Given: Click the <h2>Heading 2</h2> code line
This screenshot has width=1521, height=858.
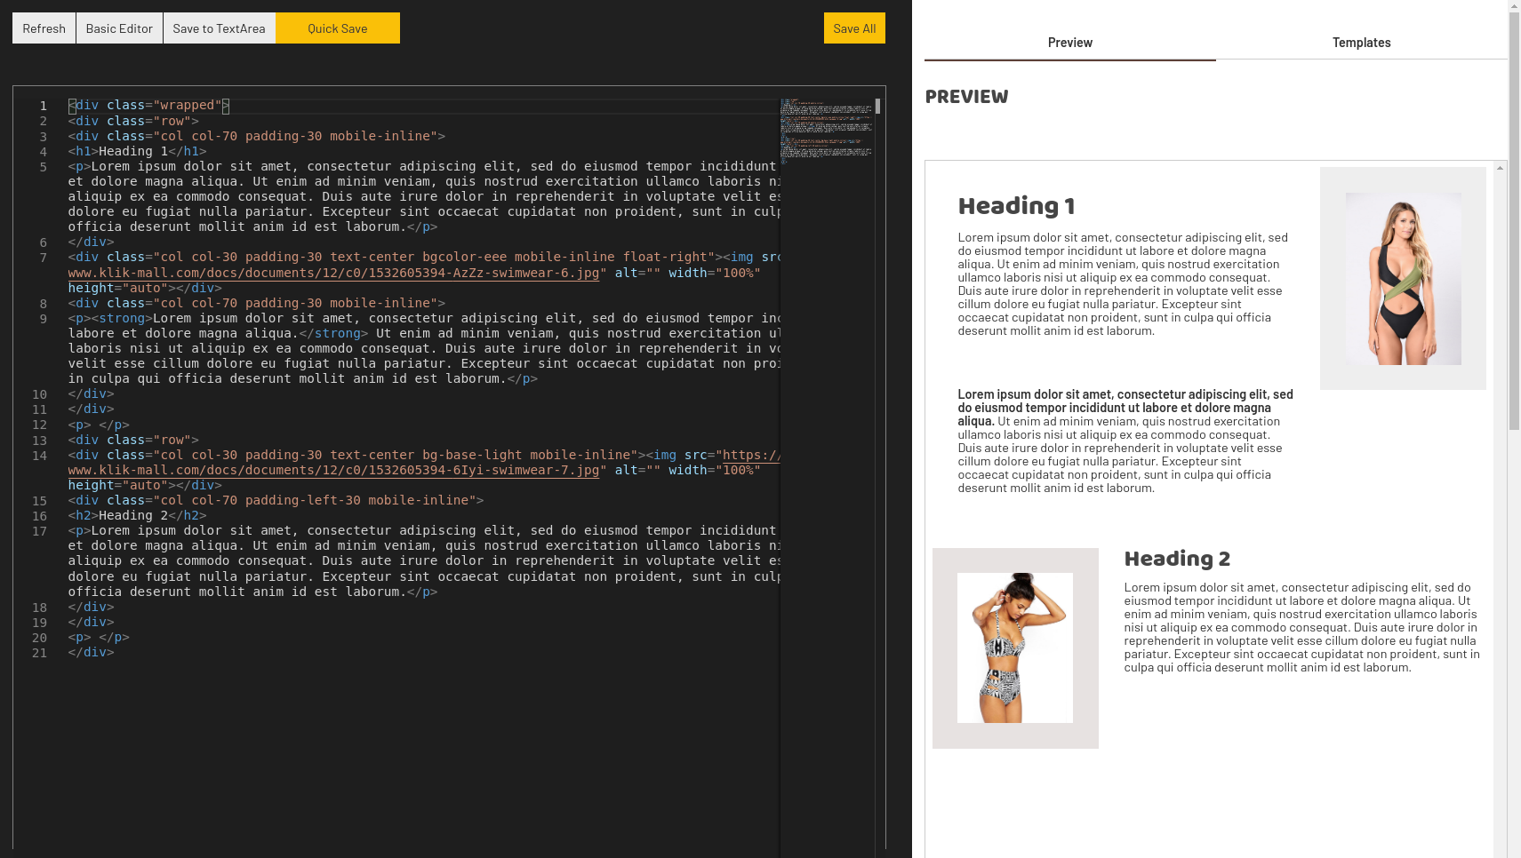Looking at the screenshot, I should (137, 515).
